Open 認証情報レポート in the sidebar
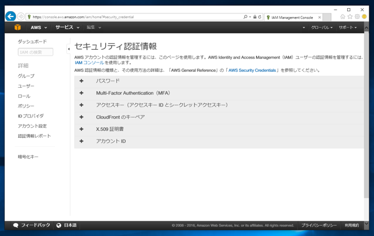 34,136
